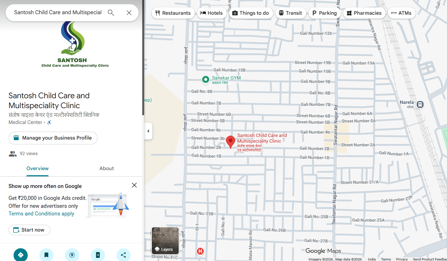The width and height of the screenshot is (447, 261).
Task: Open the Layers map view switcher
Action: tap(165, 241)
